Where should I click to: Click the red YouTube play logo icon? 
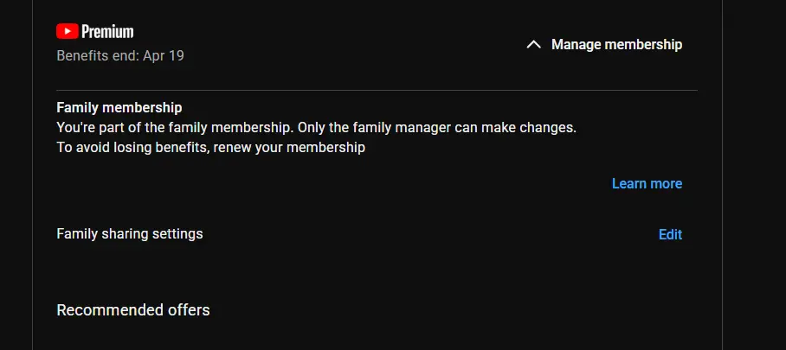(68, 32)
